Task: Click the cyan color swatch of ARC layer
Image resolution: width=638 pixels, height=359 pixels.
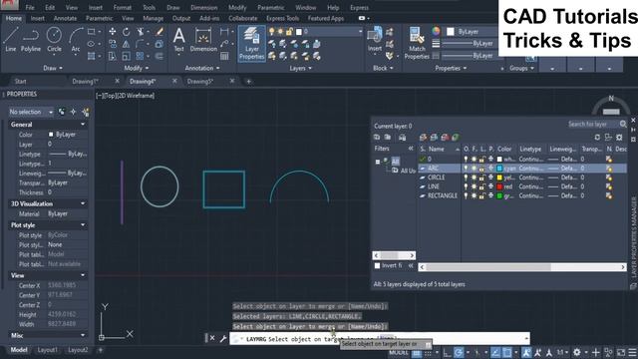Action: click(x=499, y=169)
